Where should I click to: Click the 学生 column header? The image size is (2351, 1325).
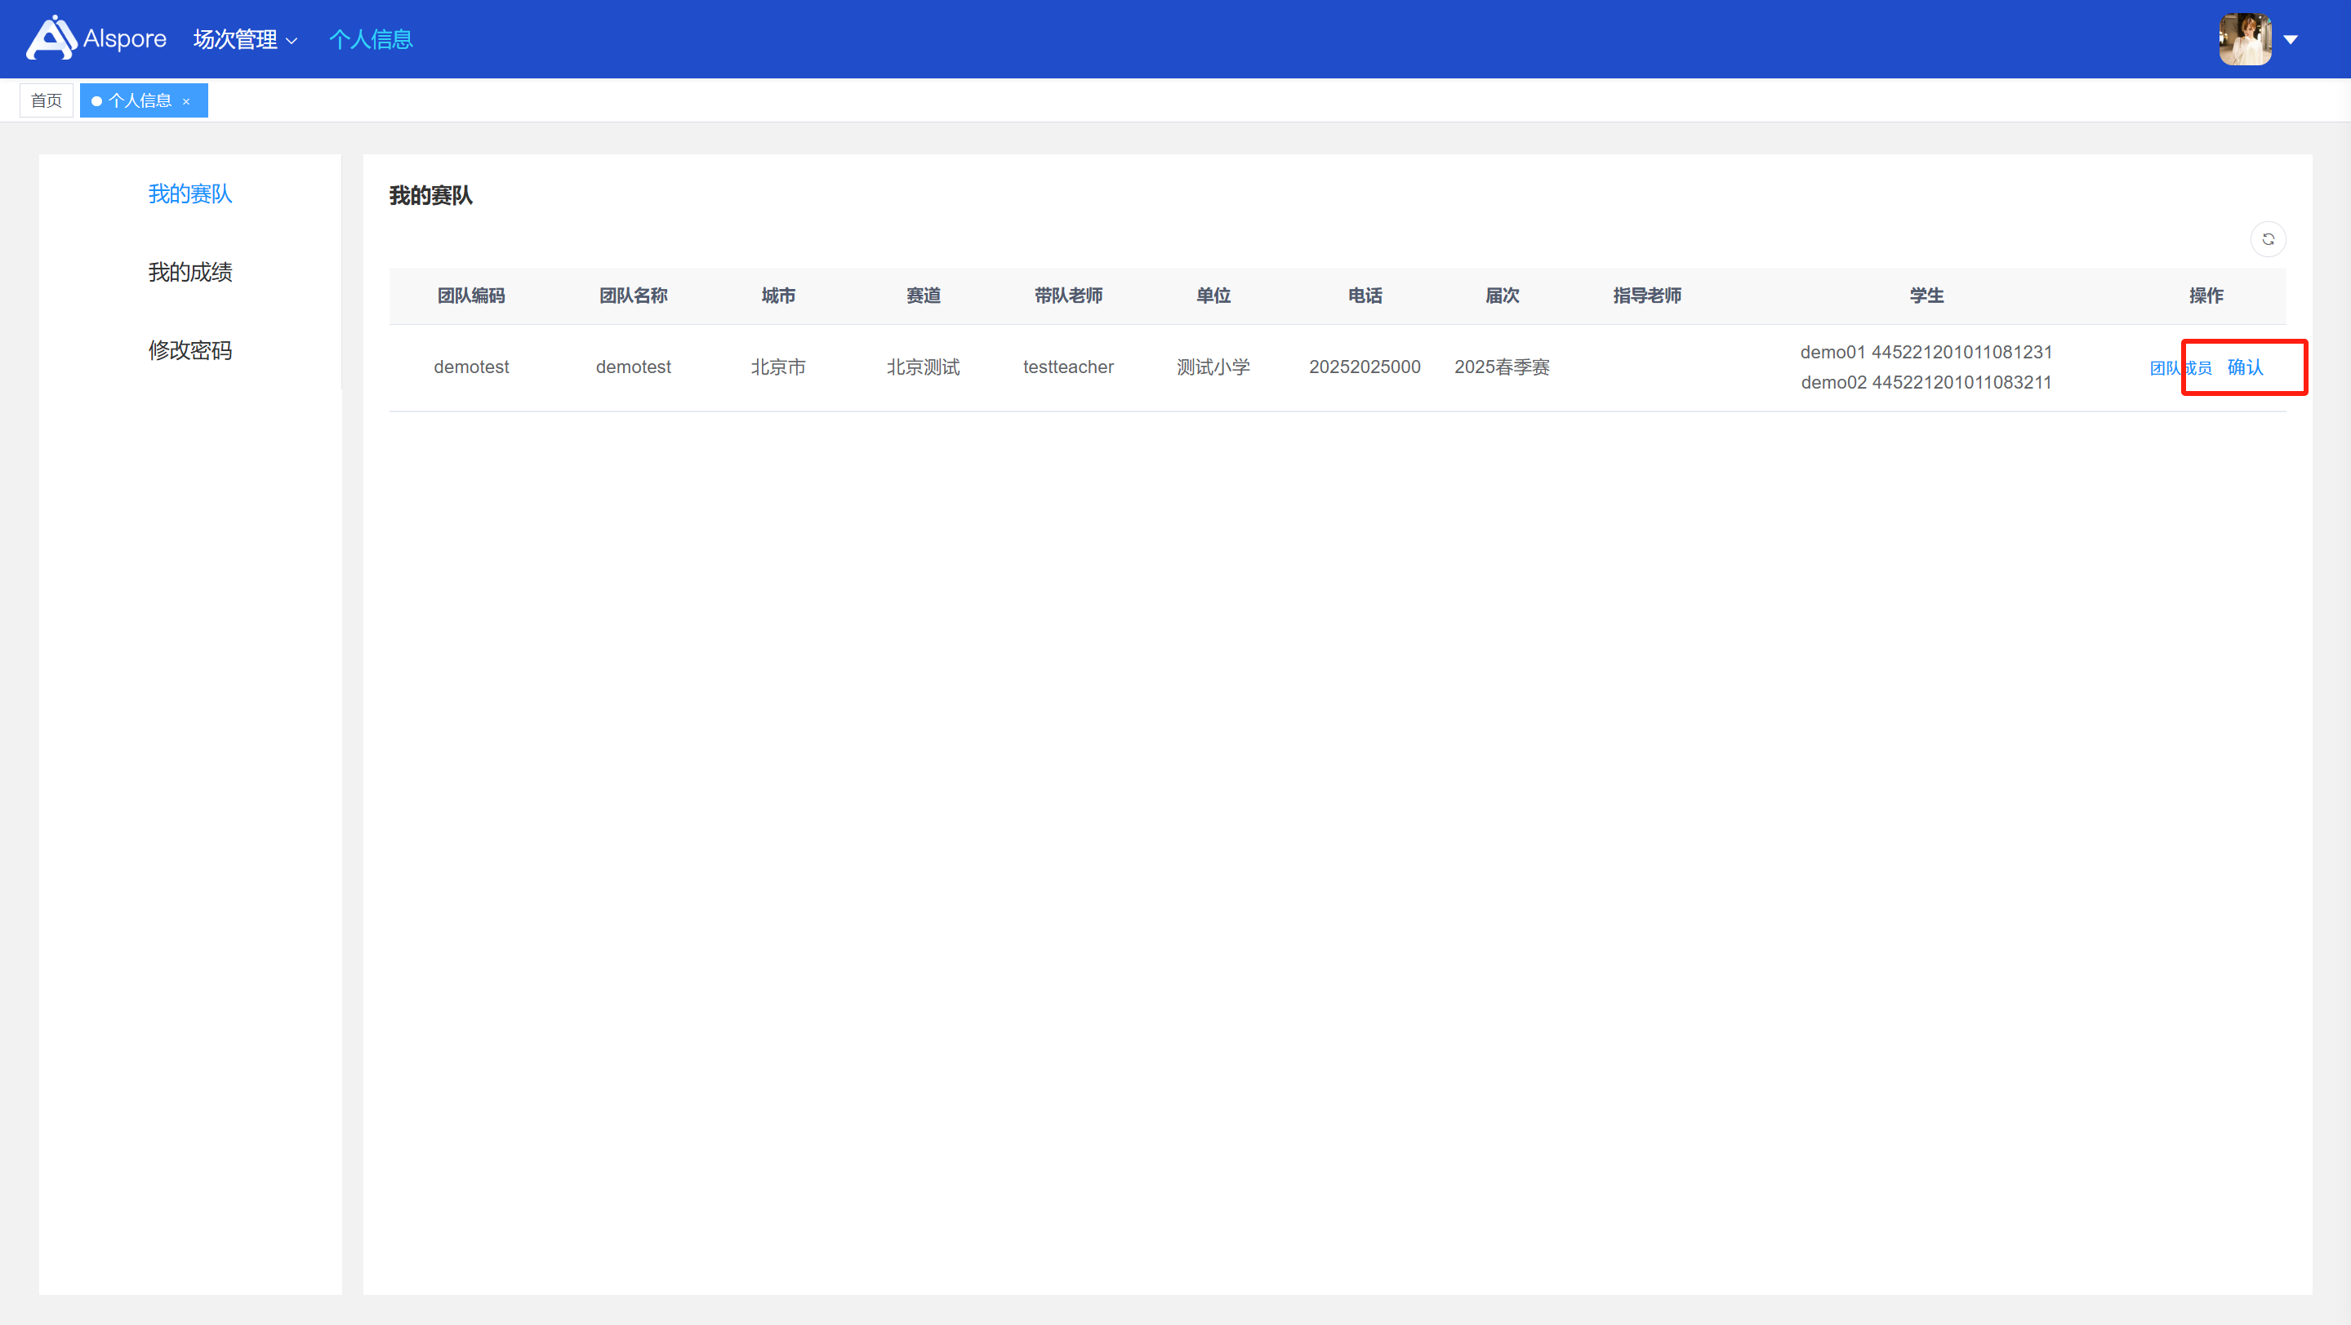point(1926,296)
